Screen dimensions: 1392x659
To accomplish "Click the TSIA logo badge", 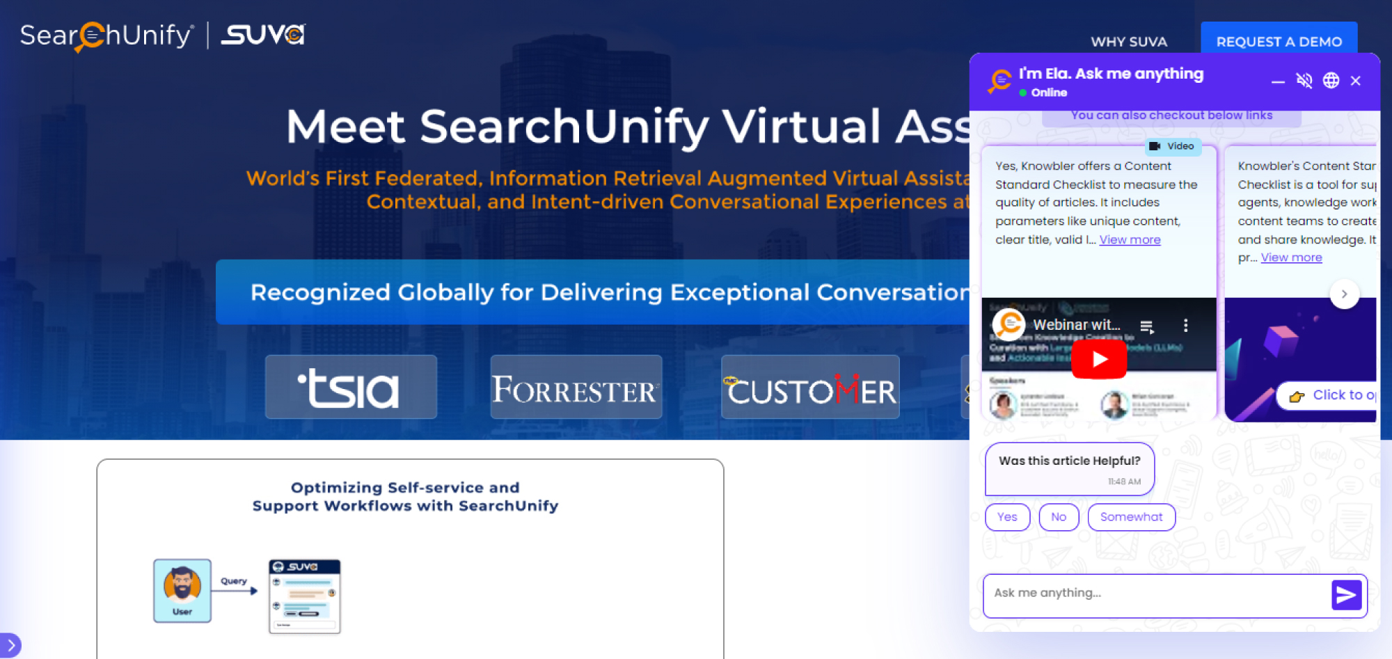I will click(351, 387).
